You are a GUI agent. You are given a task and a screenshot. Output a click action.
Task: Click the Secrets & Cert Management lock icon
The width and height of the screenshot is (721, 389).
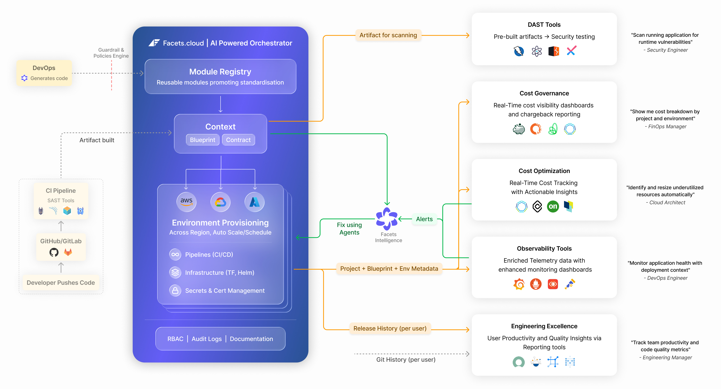click(175, 291)
